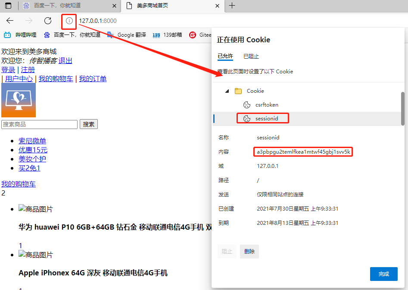Click the browser forward arrow
Screen dimensions: 408x290
[x=29, y=21]
